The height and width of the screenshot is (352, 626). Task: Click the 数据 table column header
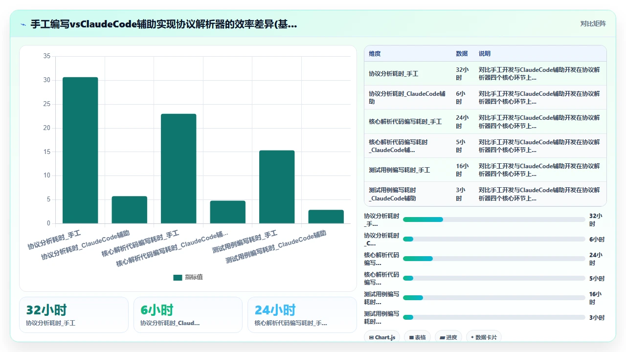pos(462,54)
